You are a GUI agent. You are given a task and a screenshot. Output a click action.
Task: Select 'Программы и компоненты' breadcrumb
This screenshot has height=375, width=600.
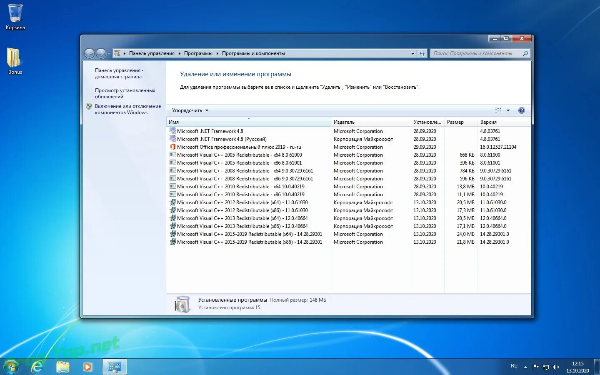pos(253,53)
